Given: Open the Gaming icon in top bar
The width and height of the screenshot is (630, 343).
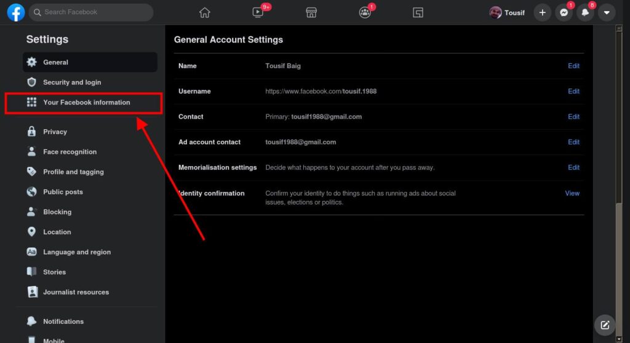Looking at the screenshot, I should pyautogui.click(x=418, y=12).
